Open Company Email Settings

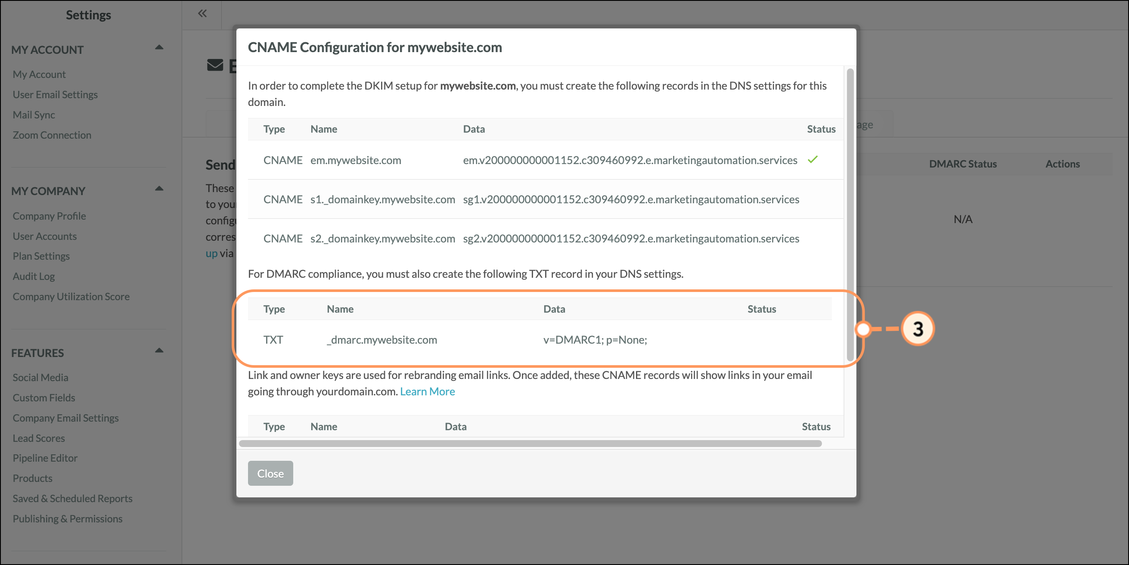pos(66,418)
